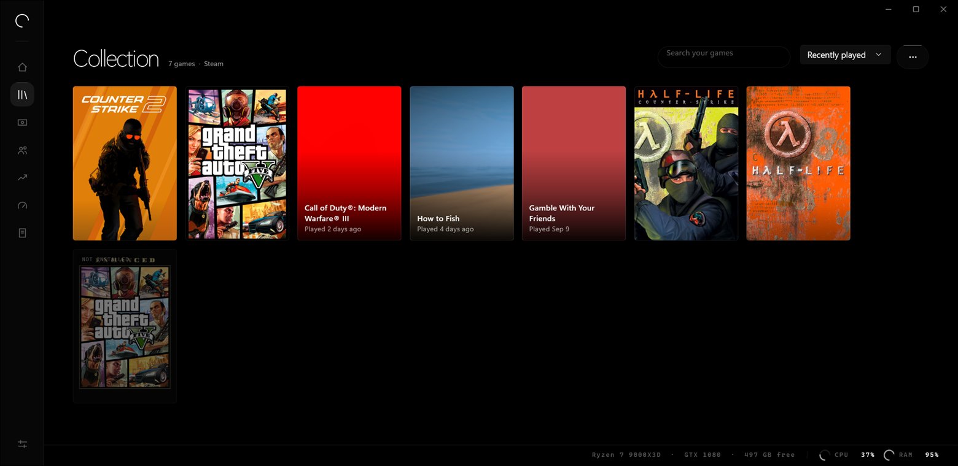The image size is (958, 466).
Task: Open the colorful installed Grand Theft Auto V card
Action: [x=237, y=163]
